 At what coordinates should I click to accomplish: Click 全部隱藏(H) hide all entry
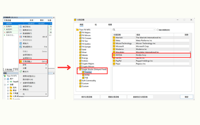[33, 55]
